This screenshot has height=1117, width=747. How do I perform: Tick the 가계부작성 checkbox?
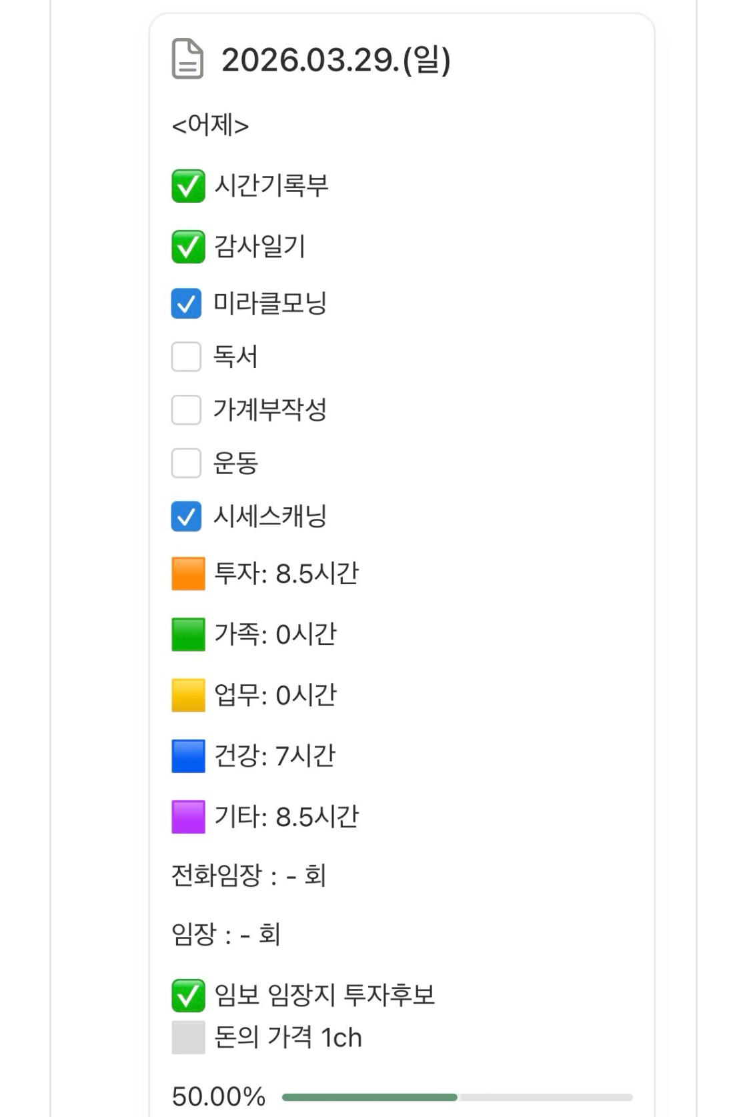186,409
